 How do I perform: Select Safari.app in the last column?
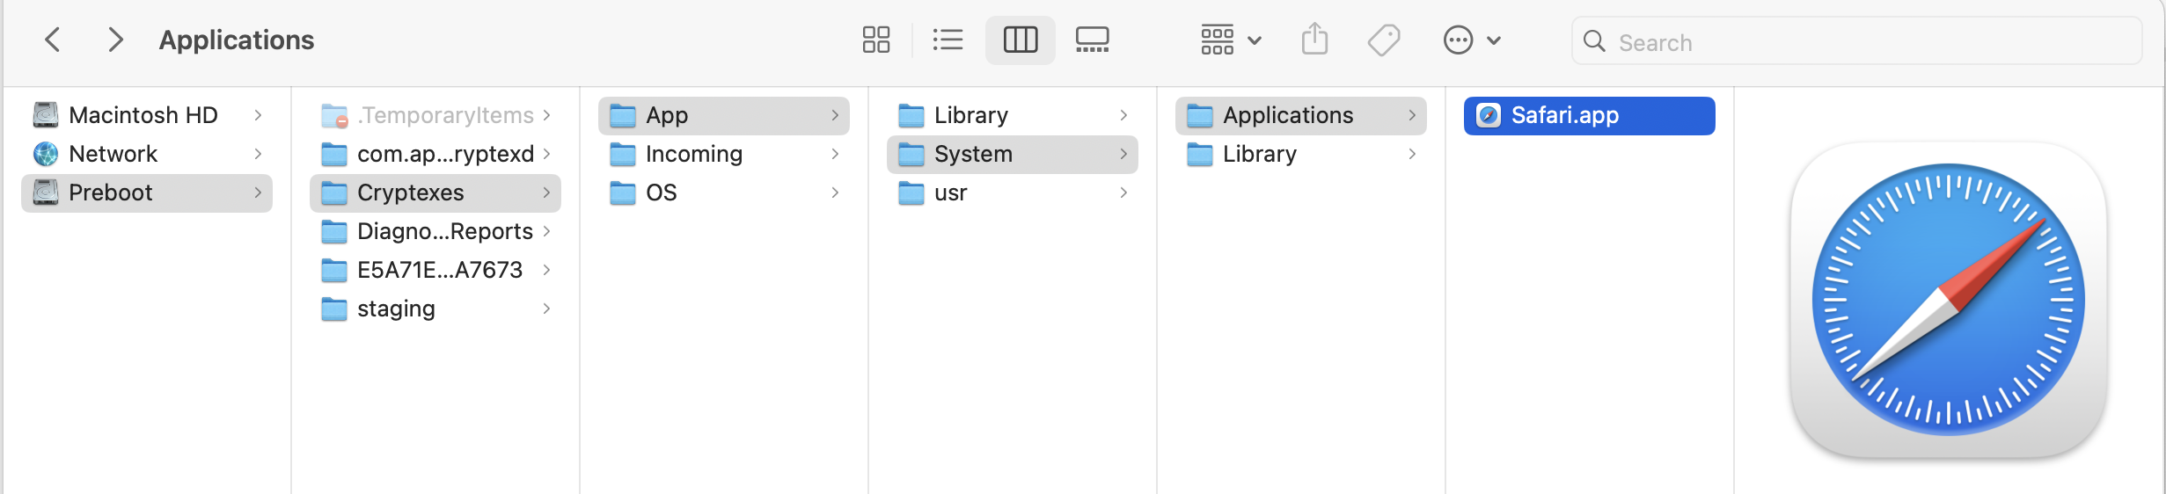tap(1564, 115)
